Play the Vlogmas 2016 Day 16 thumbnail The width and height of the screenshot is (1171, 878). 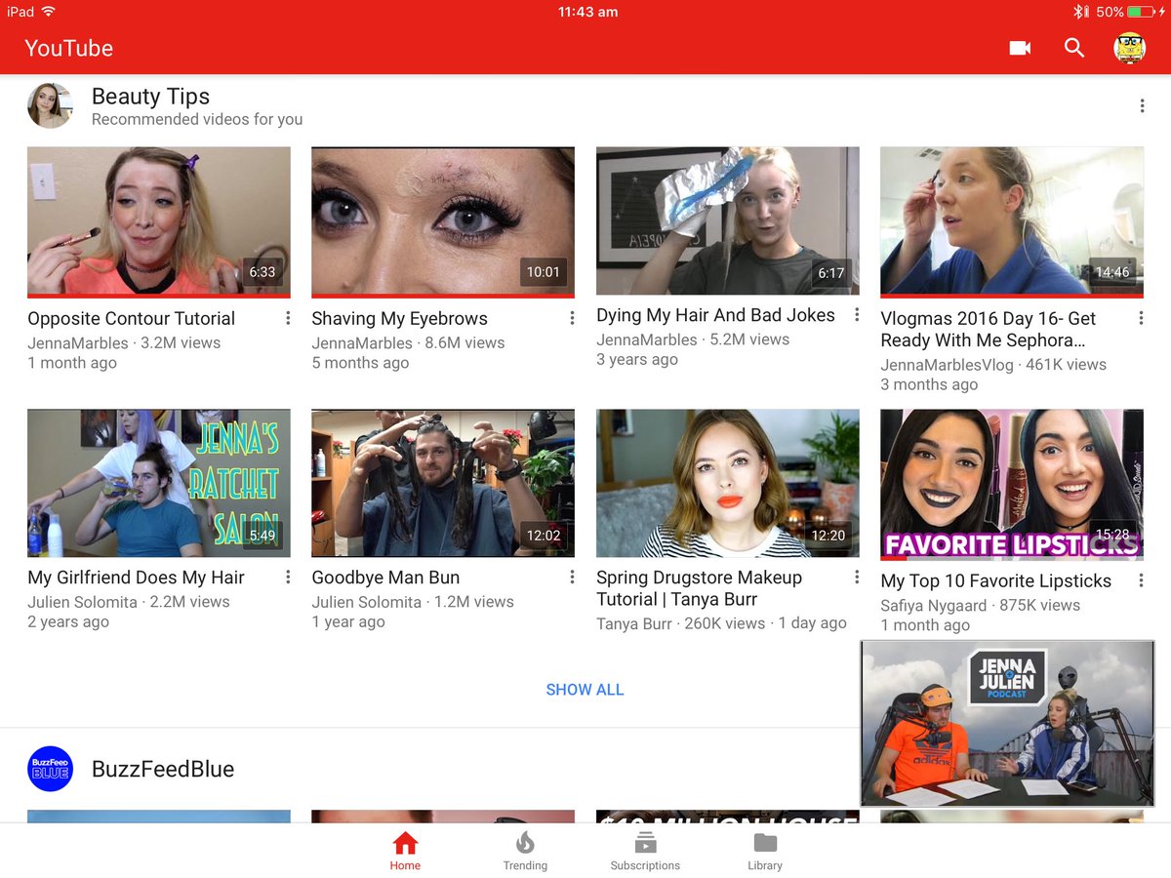tap(1012, 221)
